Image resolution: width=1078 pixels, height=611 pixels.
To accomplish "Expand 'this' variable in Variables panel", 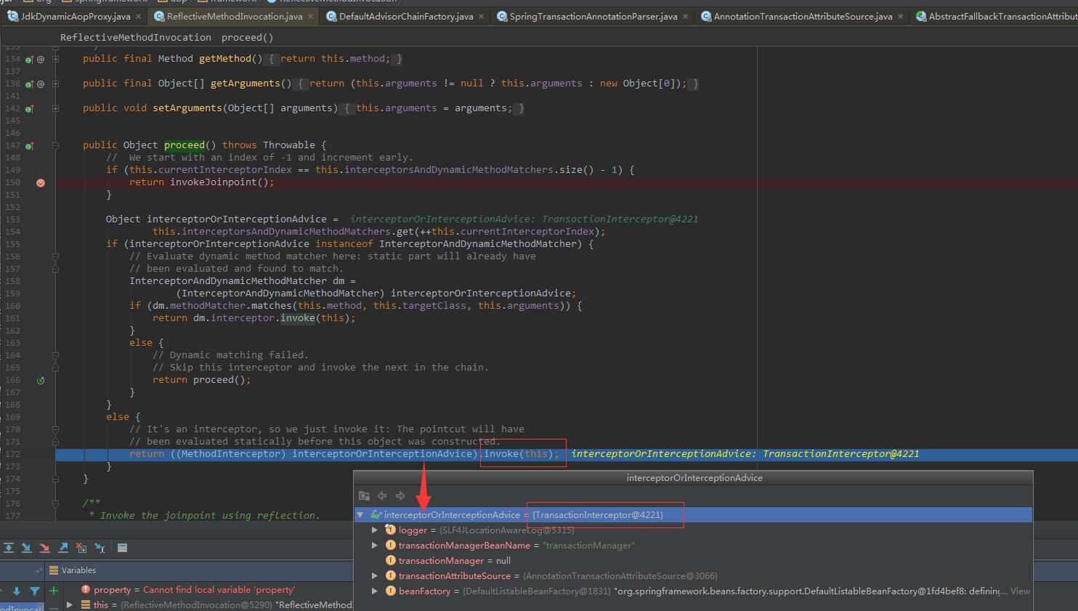I will tap(69, 604).
